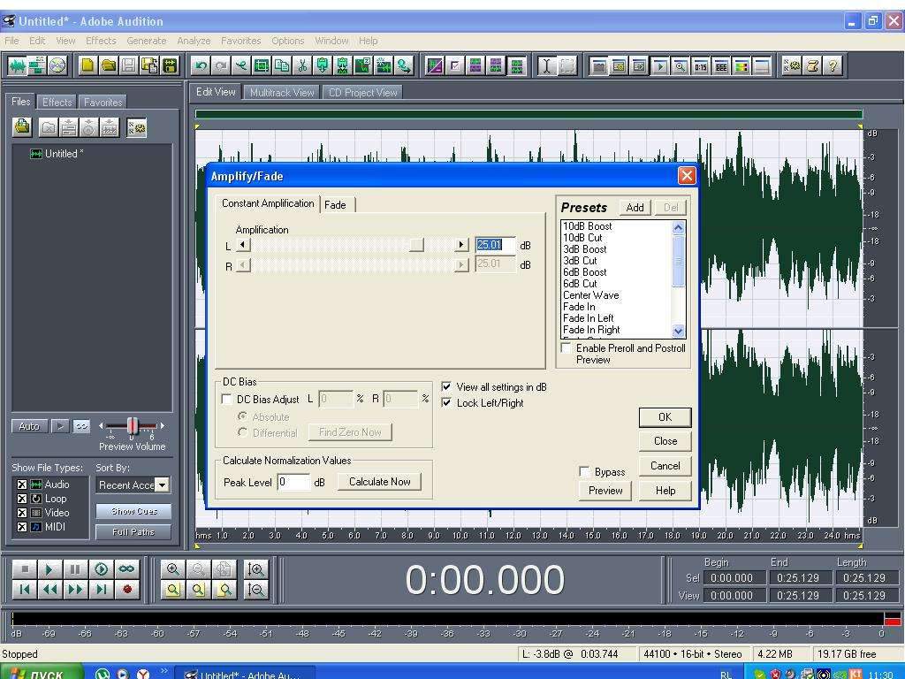
Task: Click the Record button in transport controls
Action: pyautogui.click(x=127, y=590)
